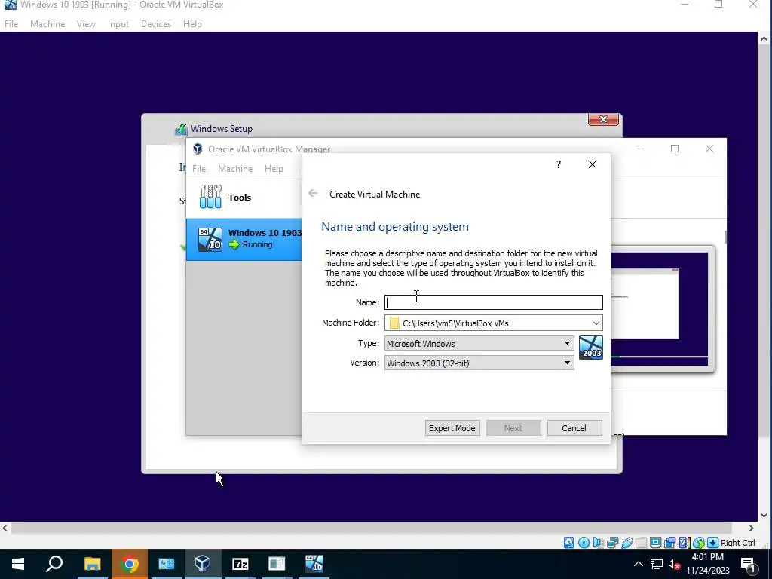Image resolution: width=772 pixels, height=579 pixels.
Task: Click the Tools wrench icon in VirtualBox Manager
Action: pyautogui.click(x=210, y=197)
